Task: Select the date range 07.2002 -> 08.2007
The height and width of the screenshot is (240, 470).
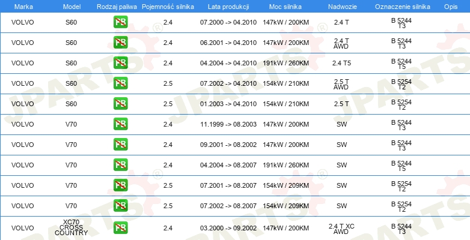Action: (x=228, y=206)
